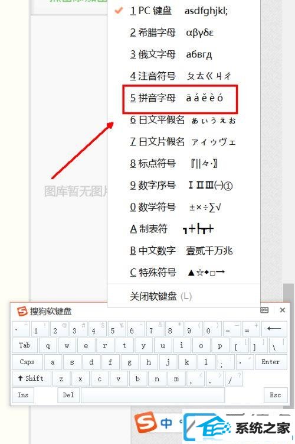Toggle the Shift key on soft keyboard

coord(31,378)
